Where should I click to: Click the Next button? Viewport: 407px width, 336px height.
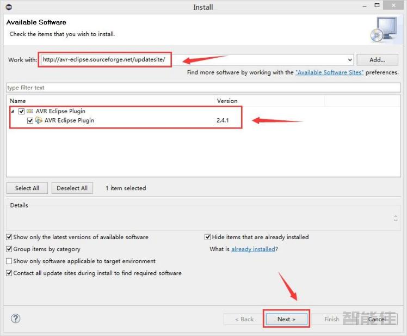(x=286, y=319)
